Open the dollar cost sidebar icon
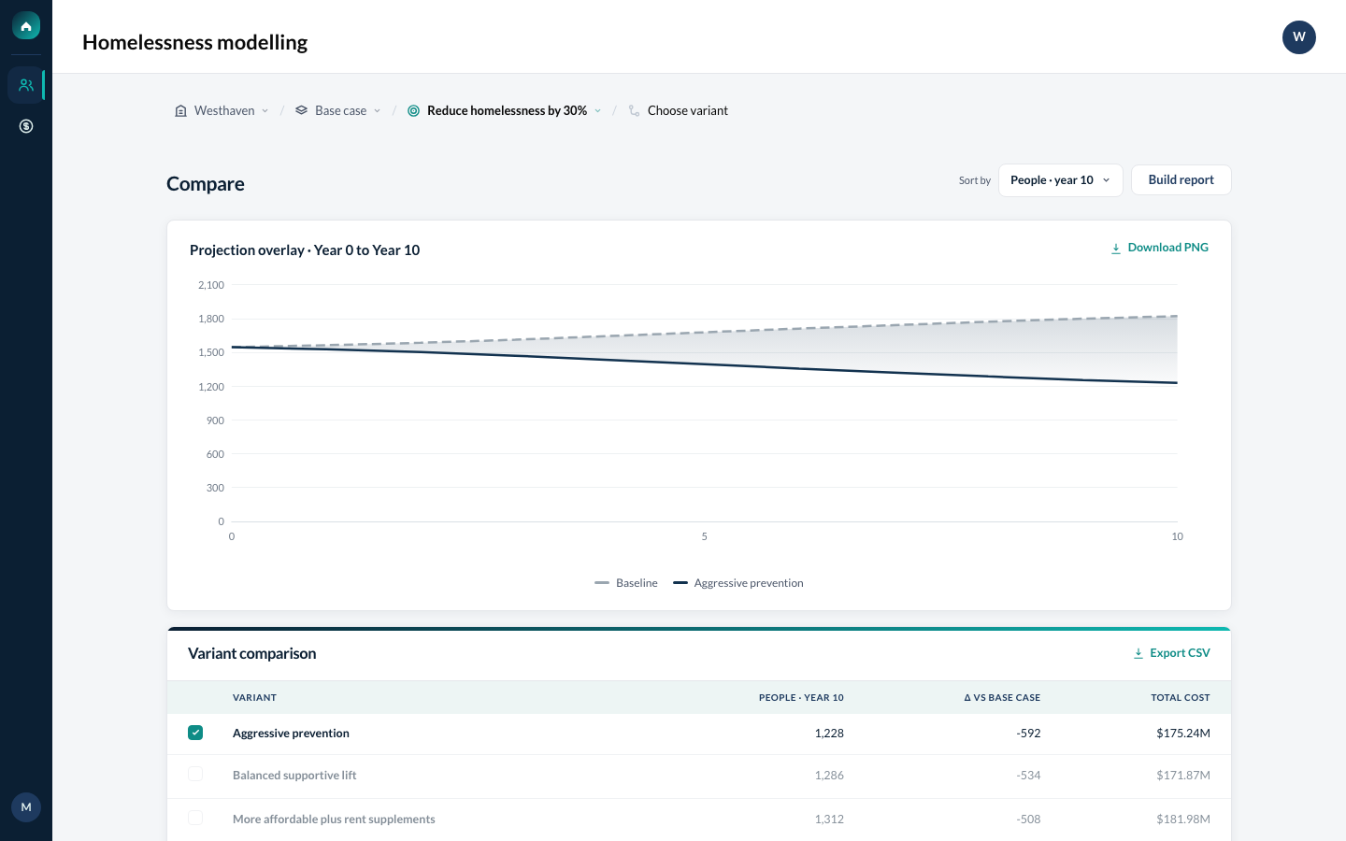Viewport: 1346px width, 841px height. pos(26,126)
